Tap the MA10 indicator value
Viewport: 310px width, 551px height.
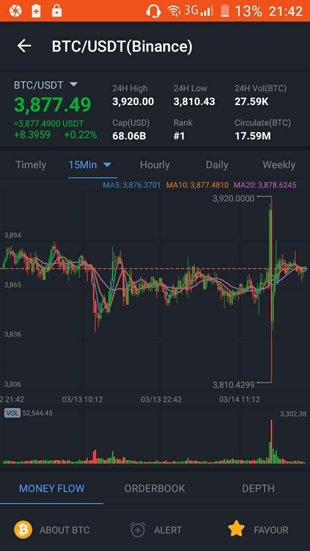(197, 185)
